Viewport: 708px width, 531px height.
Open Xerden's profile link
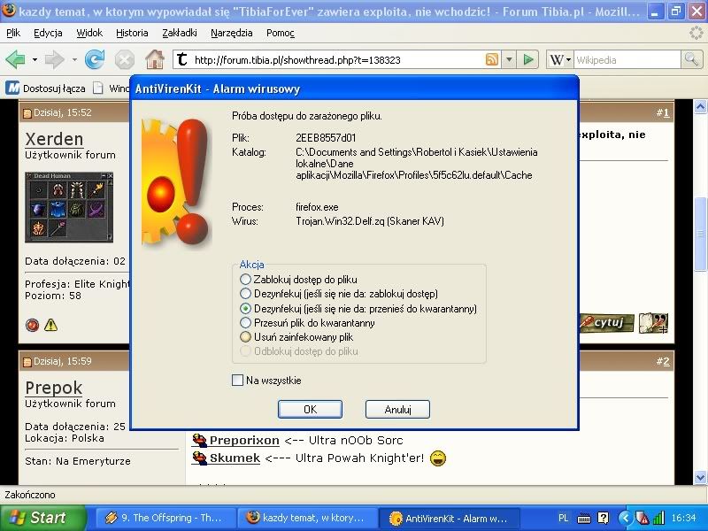point(54,139)
